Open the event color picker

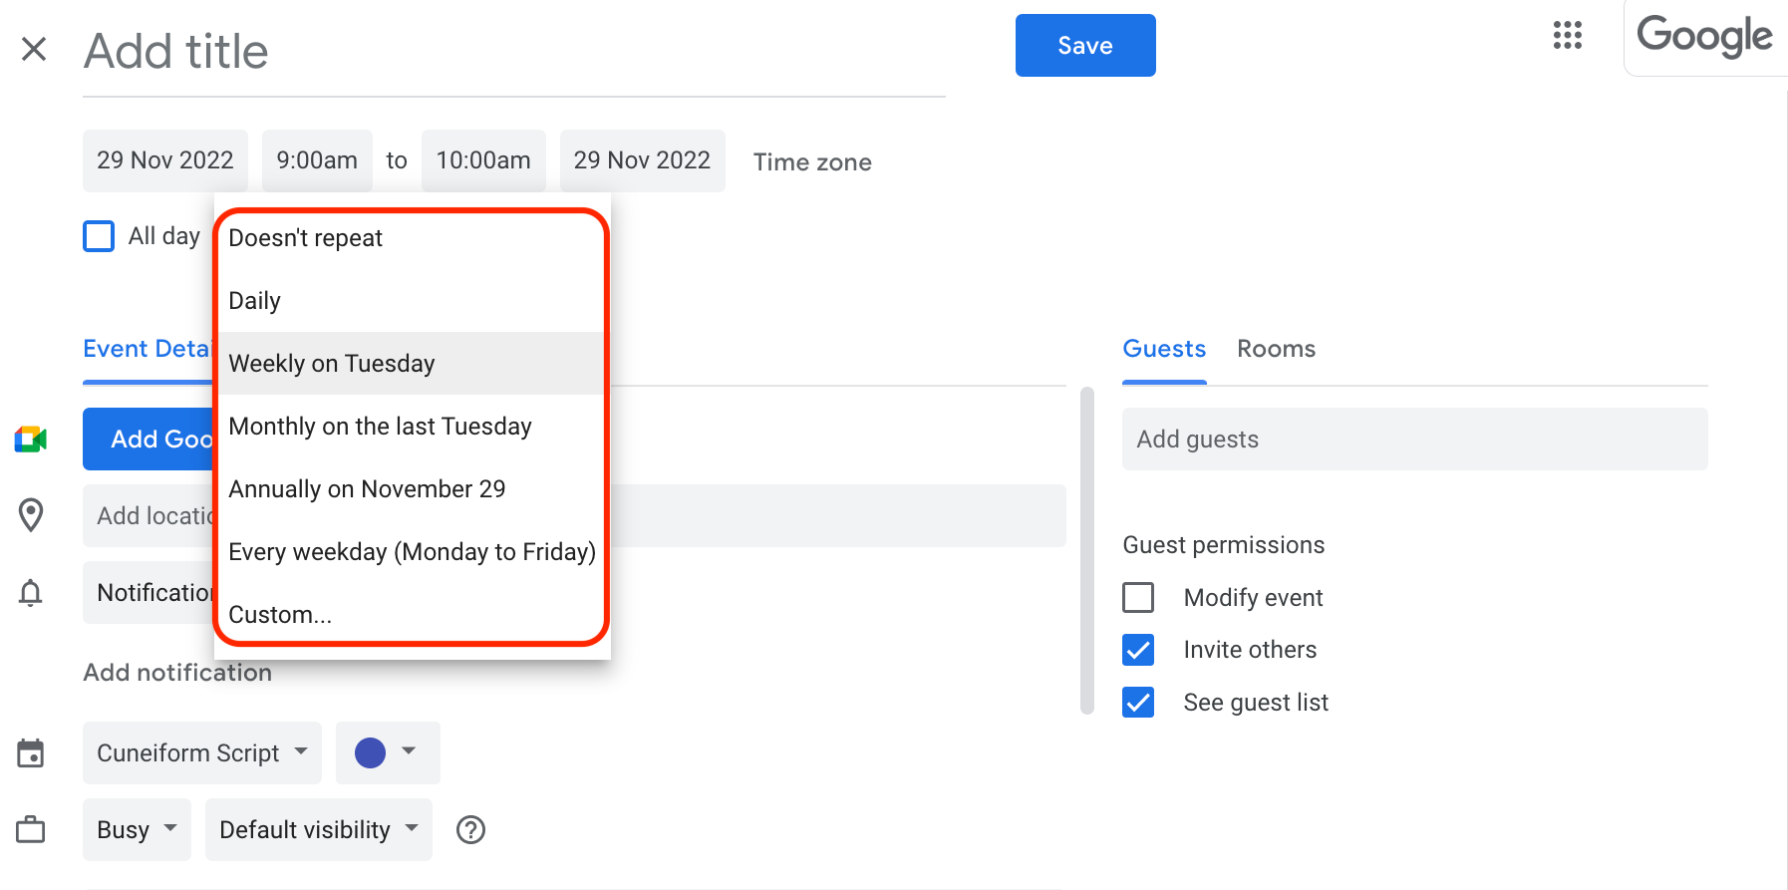point(387,752)
